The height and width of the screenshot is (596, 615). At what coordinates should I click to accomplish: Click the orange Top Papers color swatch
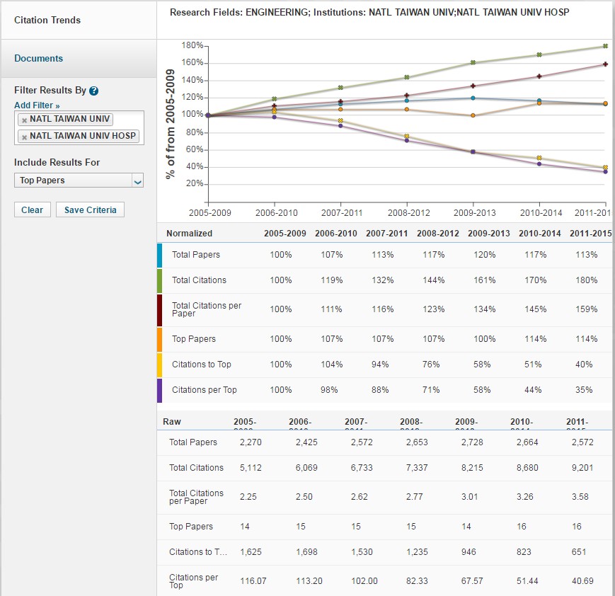(160, 339)
